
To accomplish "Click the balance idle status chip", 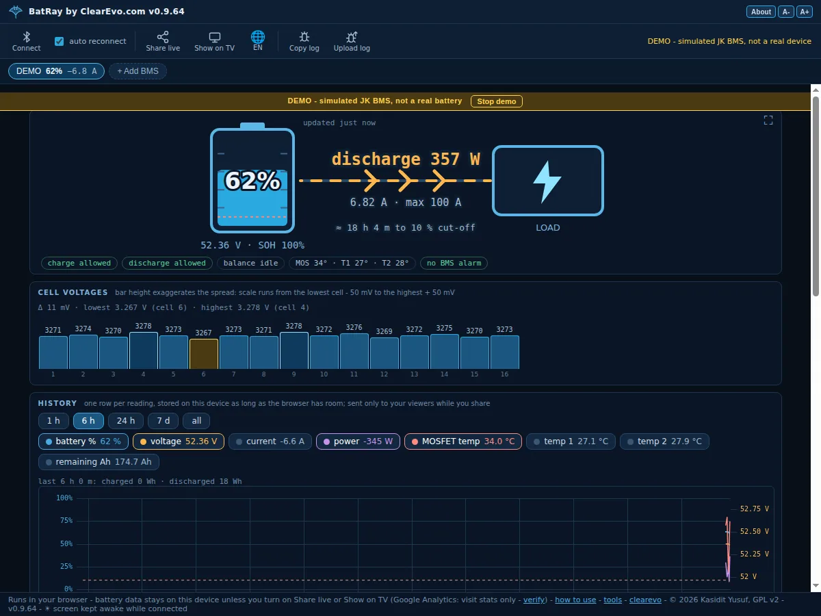I will 250,263.
